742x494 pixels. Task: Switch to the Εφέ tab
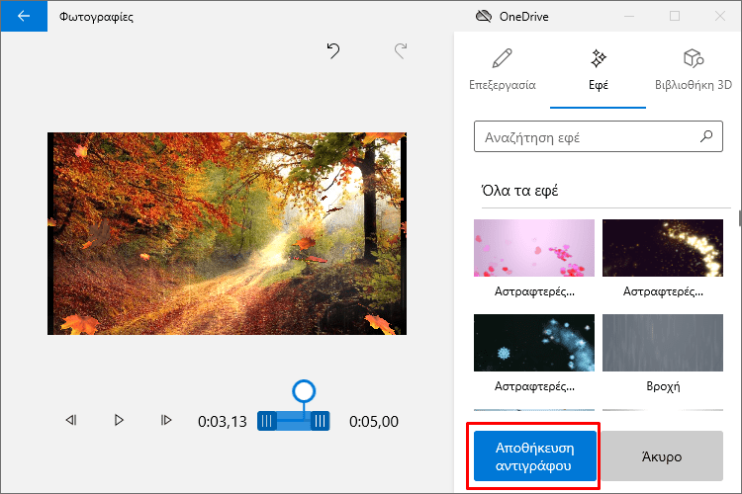[599, 69]
